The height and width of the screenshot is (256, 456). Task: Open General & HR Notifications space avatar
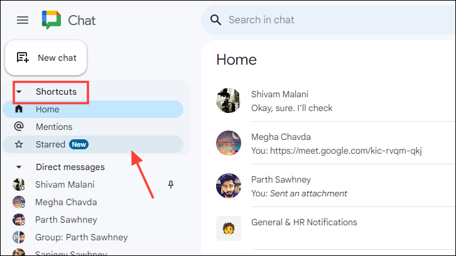click(x=229, y=228)
